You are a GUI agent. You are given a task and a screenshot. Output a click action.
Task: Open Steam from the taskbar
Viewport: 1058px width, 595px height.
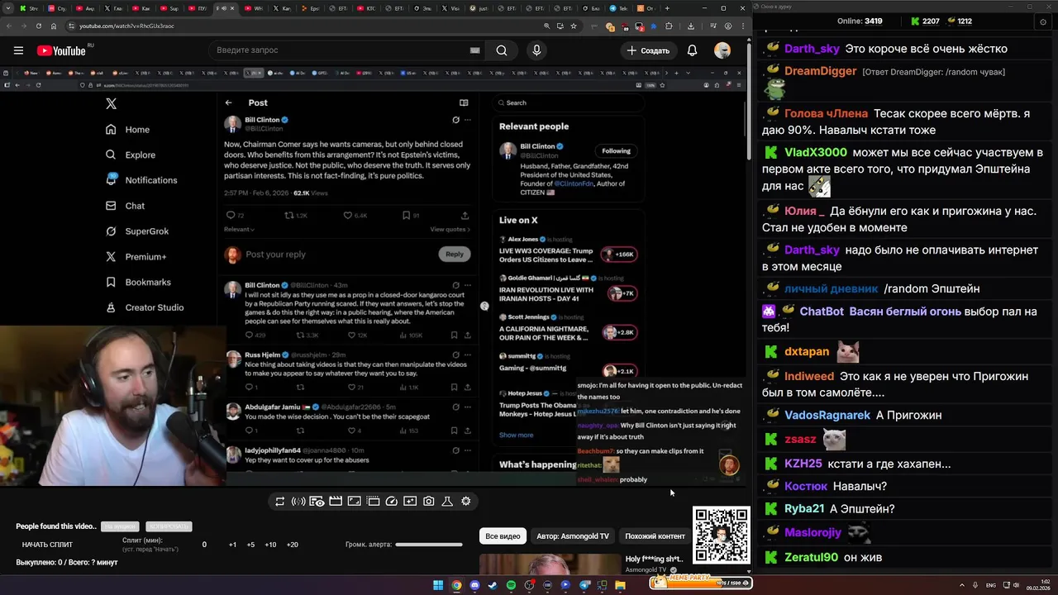click(493, 585)
